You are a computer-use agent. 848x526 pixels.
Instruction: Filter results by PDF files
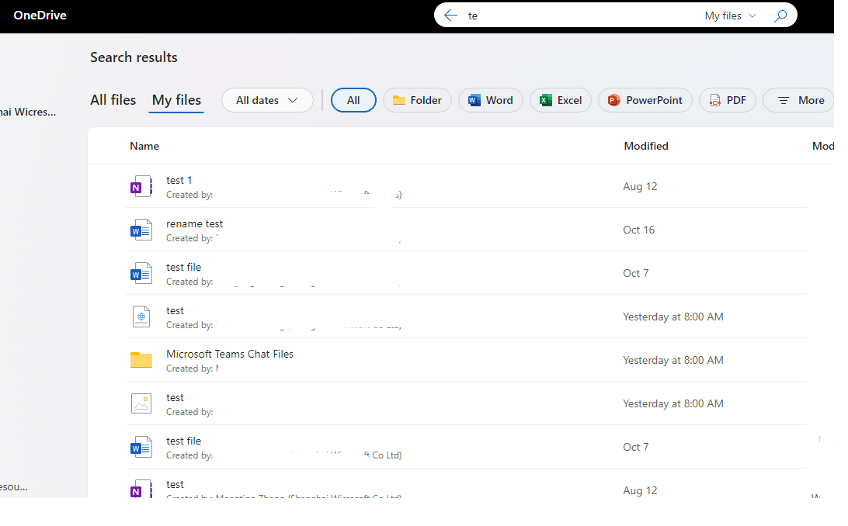point(727,100)
